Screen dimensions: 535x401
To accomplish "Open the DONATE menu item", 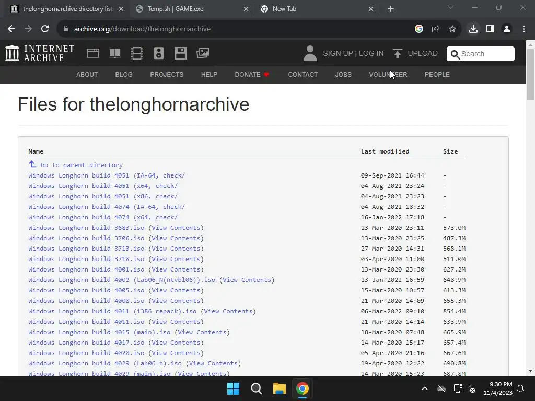I will point(252,74).
